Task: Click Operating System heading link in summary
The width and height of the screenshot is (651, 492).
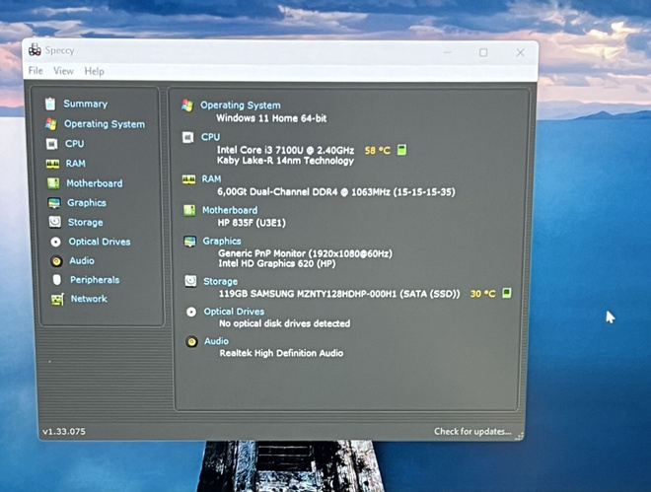Action: (x=241, y=105)
